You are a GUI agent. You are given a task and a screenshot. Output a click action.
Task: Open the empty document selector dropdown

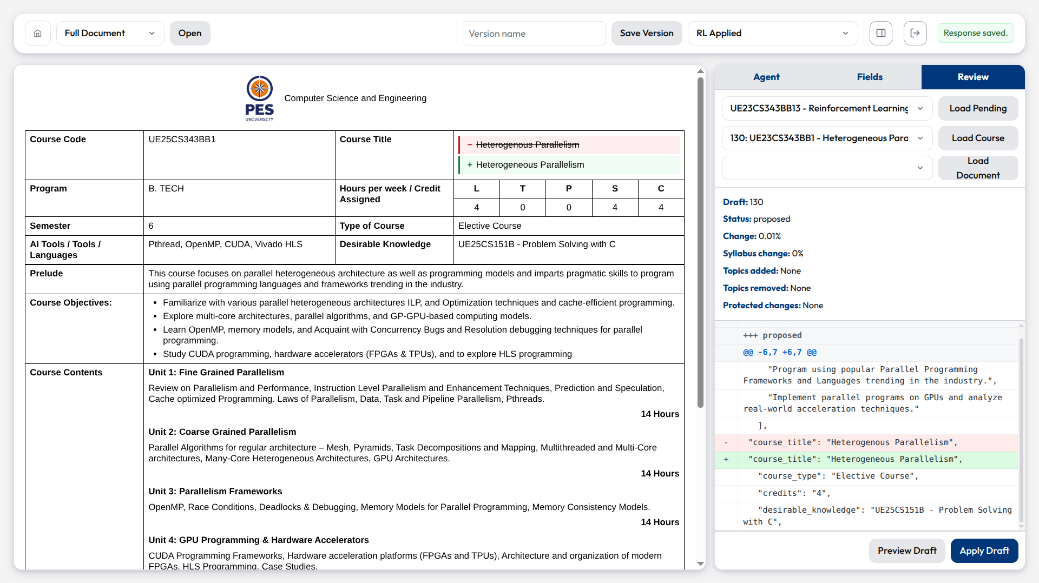tap(827, 168)
